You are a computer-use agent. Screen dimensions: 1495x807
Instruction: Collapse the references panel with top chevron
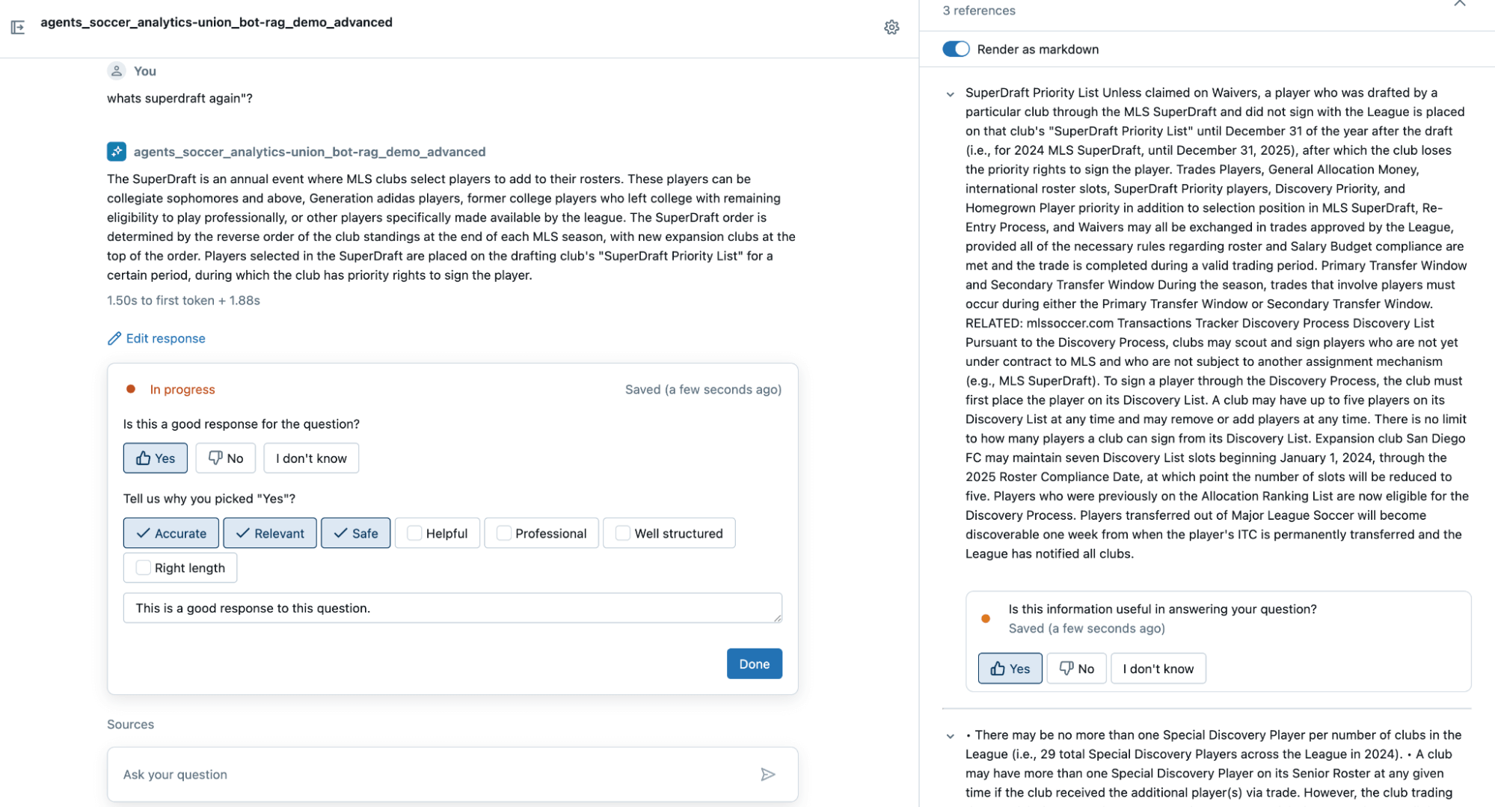tap(1459, 4)
